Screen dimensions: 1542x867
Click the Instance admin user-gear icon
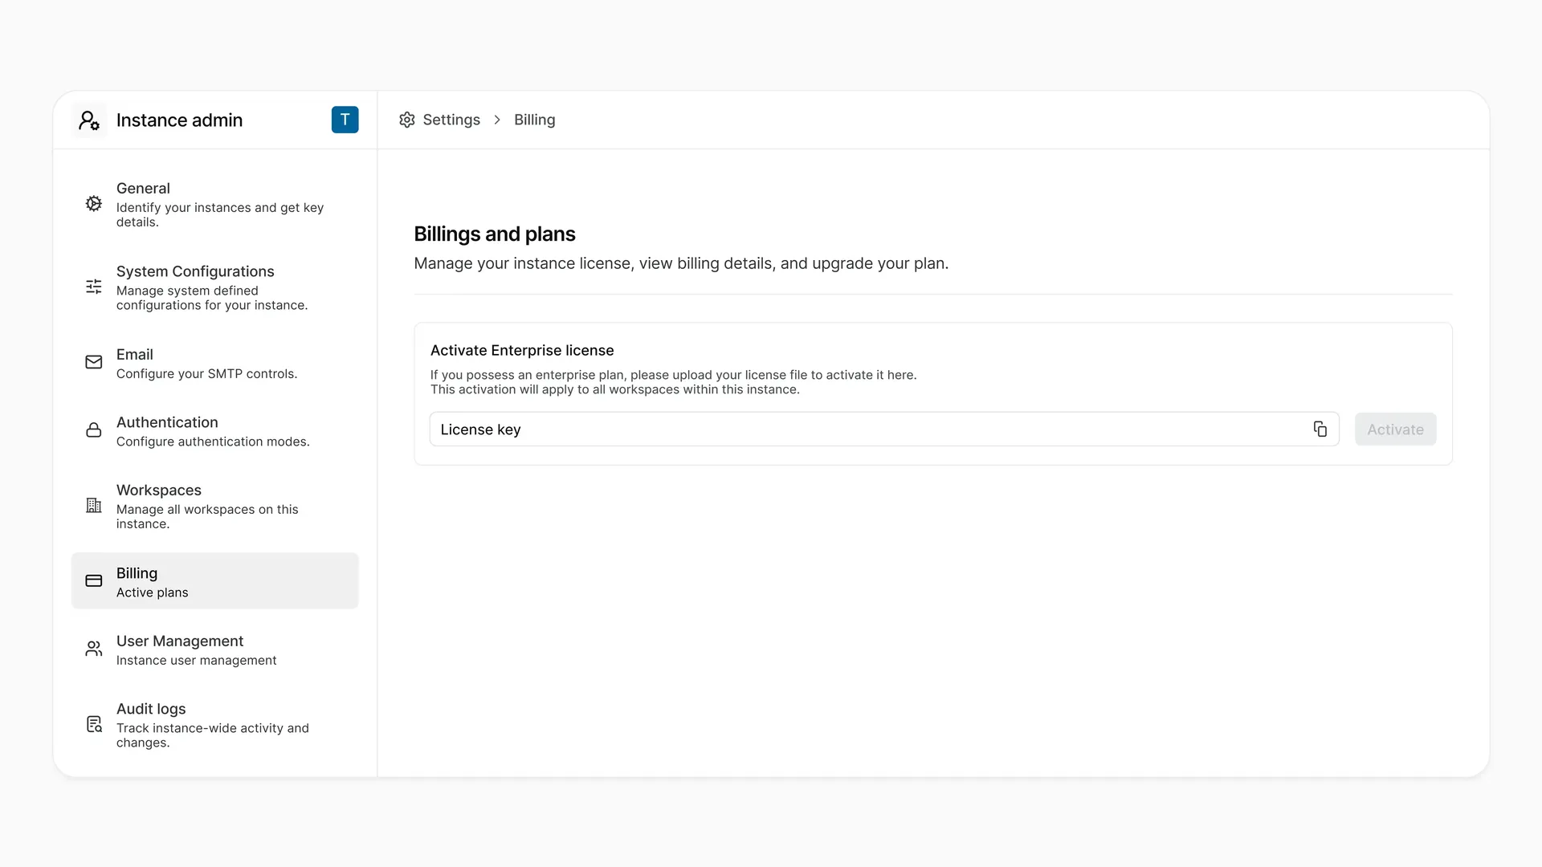coord(89,120)
